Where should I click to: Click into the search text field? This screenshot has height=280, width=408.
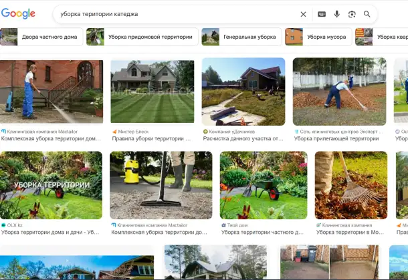174,14
